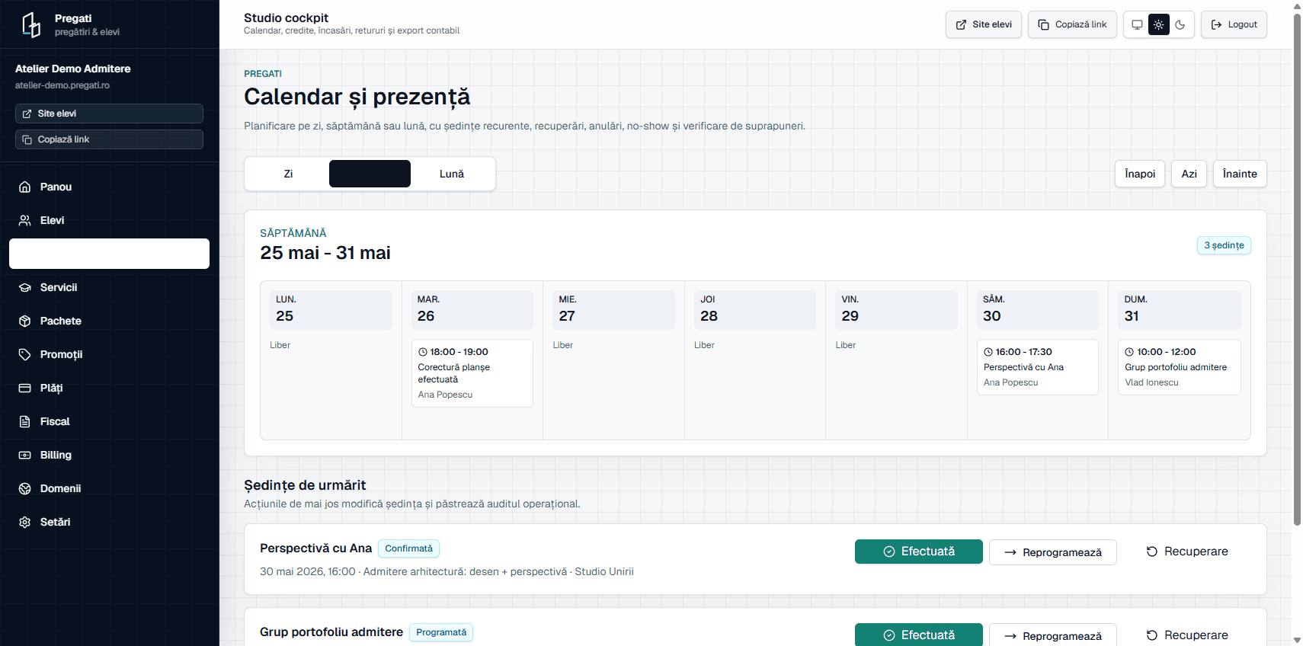Click the Plăți credit card icon

pos(25,388)
